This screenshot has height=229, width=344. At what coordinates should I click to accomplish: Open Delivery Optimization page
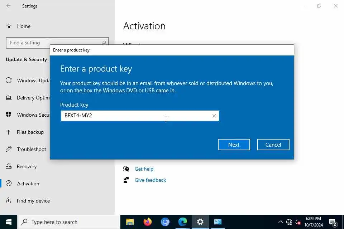[x=33, y=98]
